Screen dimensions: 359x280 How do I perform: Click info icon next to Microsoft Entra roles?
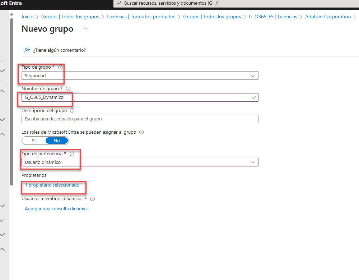(x=141, y=132)
